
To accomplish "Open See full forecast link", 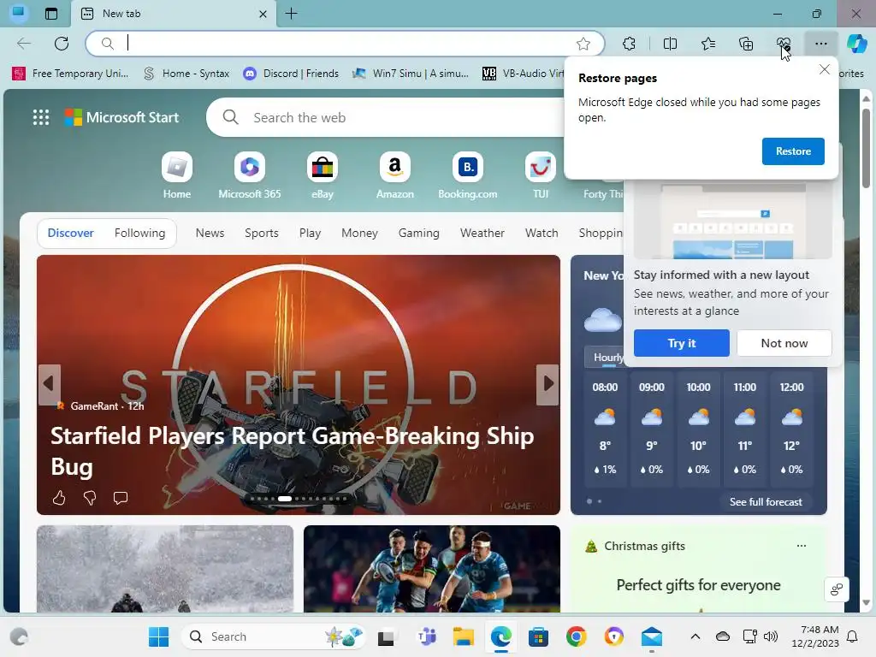I will point(766,501).
